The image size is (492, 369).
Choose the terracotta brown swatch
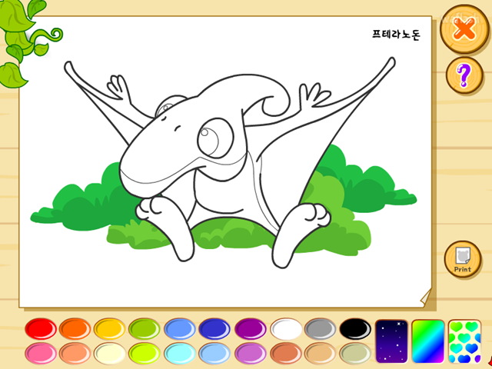click(x=286, y=353)
